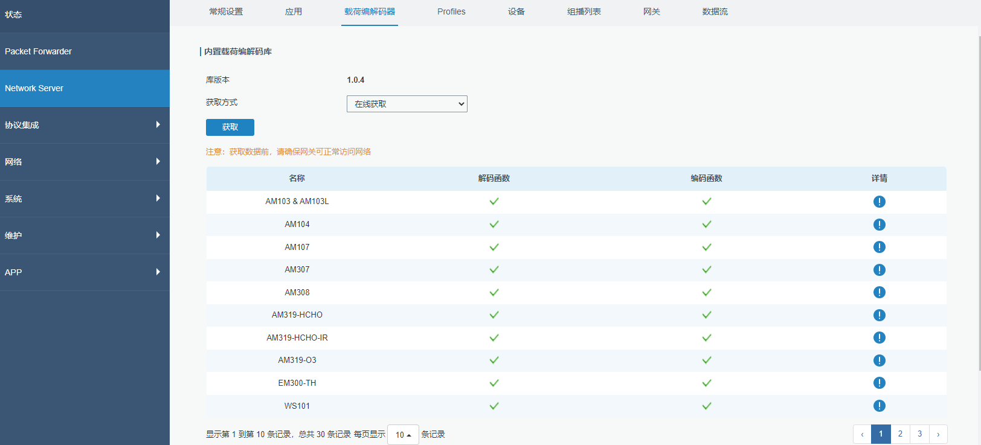Open the records-per-page dropdown showing 10
981x445 pixels.
click(x=403, y=435)
